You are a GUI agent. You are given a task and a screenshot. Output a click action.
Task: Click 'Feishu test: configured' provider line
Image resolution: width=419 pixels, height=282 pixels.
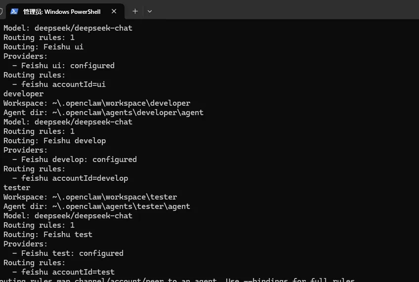[72, 253]
